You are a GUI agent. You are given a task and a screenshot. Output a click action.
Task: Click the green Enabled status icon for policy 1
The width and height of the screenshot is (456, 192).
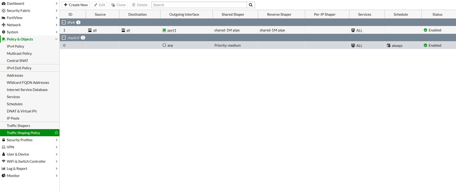coord(425,30)
